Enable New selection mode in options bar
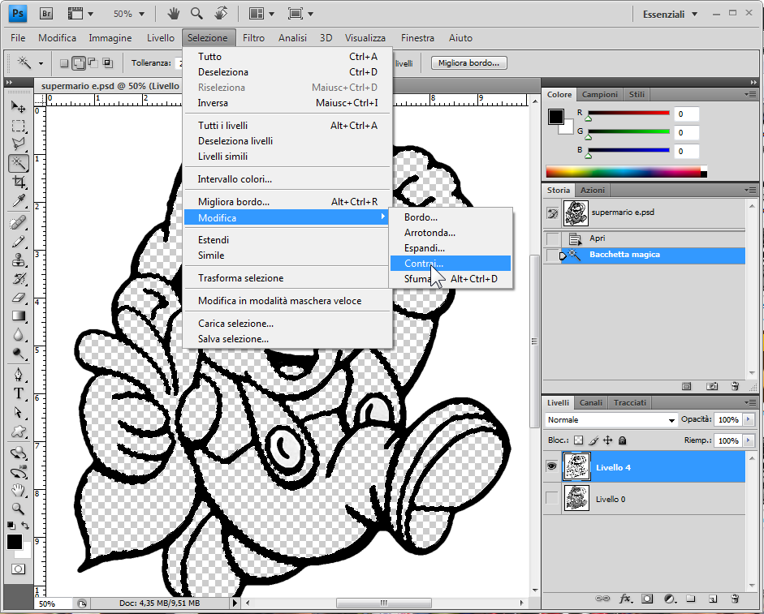Screen dimensions: 764x614 click(x=64, y=62)
